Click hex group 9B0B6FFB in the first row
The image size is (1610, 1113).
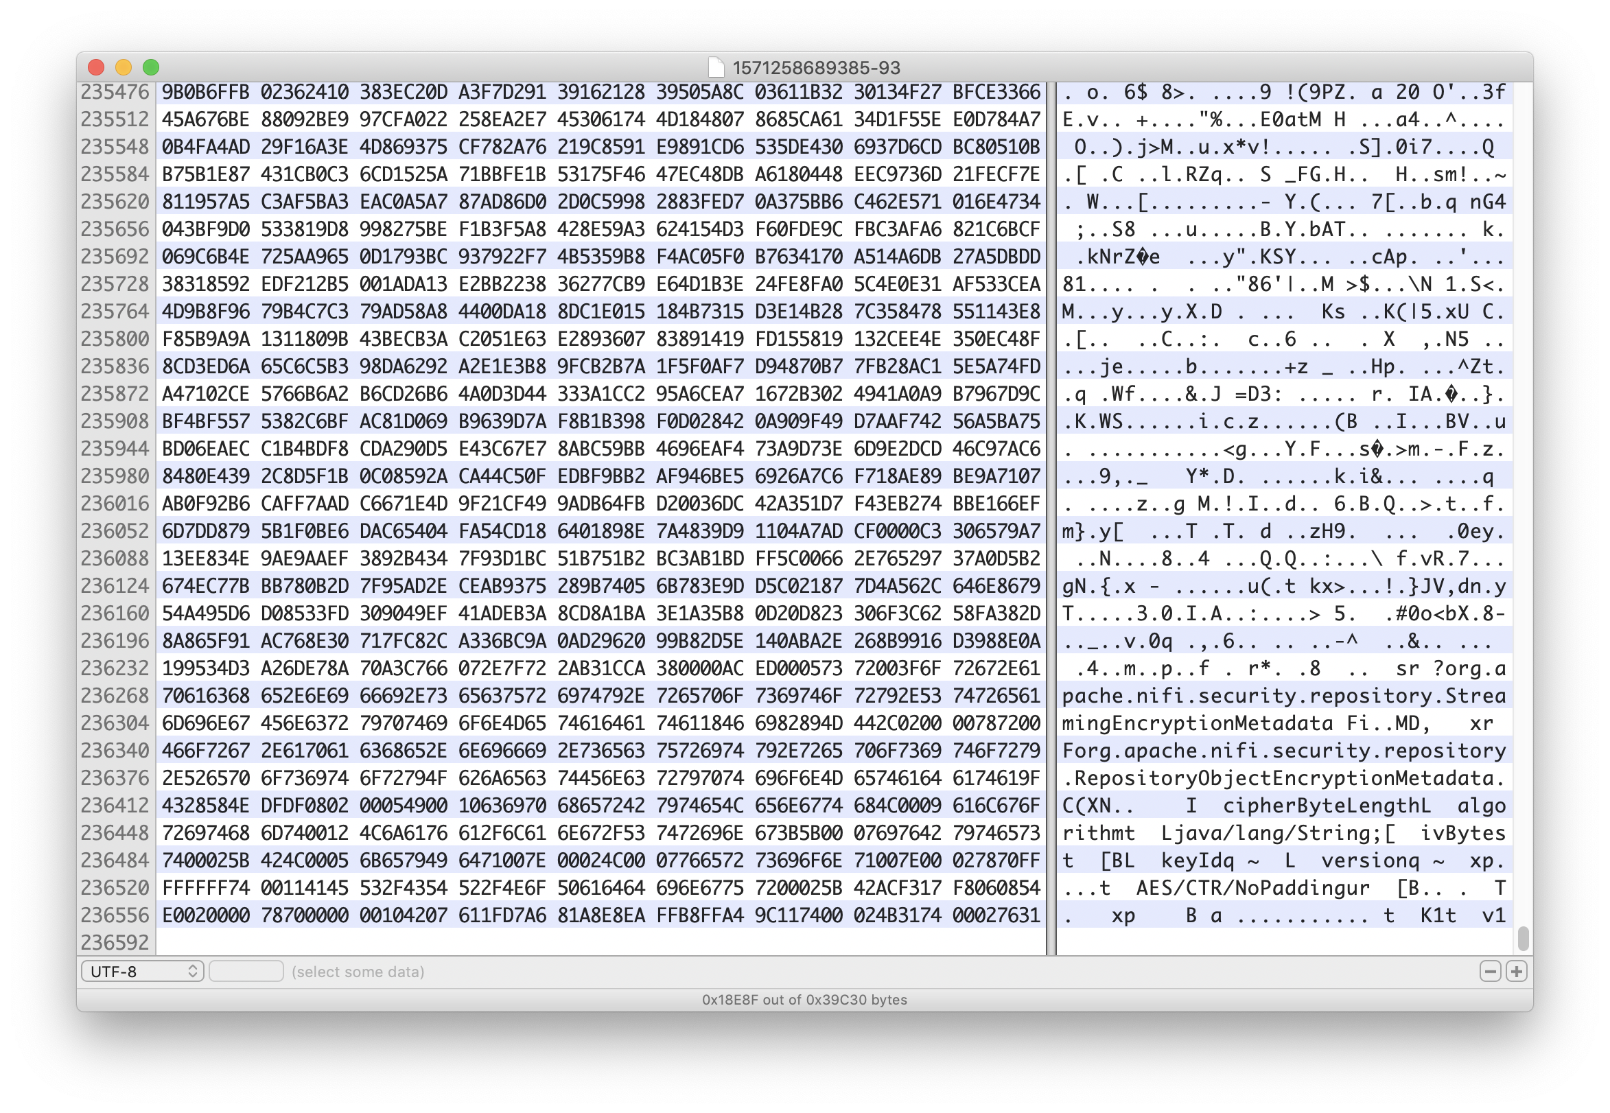coord(205,92)
